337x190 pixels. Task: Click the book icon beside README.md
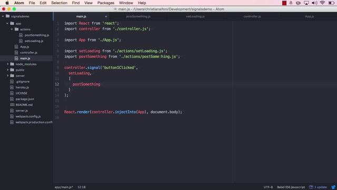click(12, 104)
